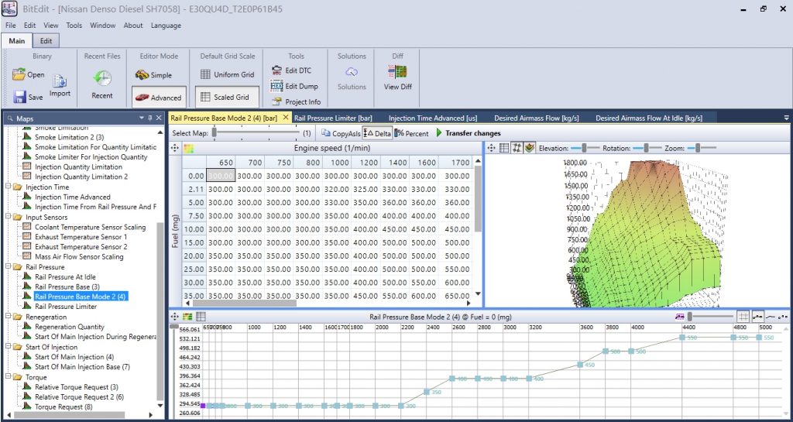Adjust the Elevation slider
The height and width of the screenshot is (422, 793).
(584, 148)
